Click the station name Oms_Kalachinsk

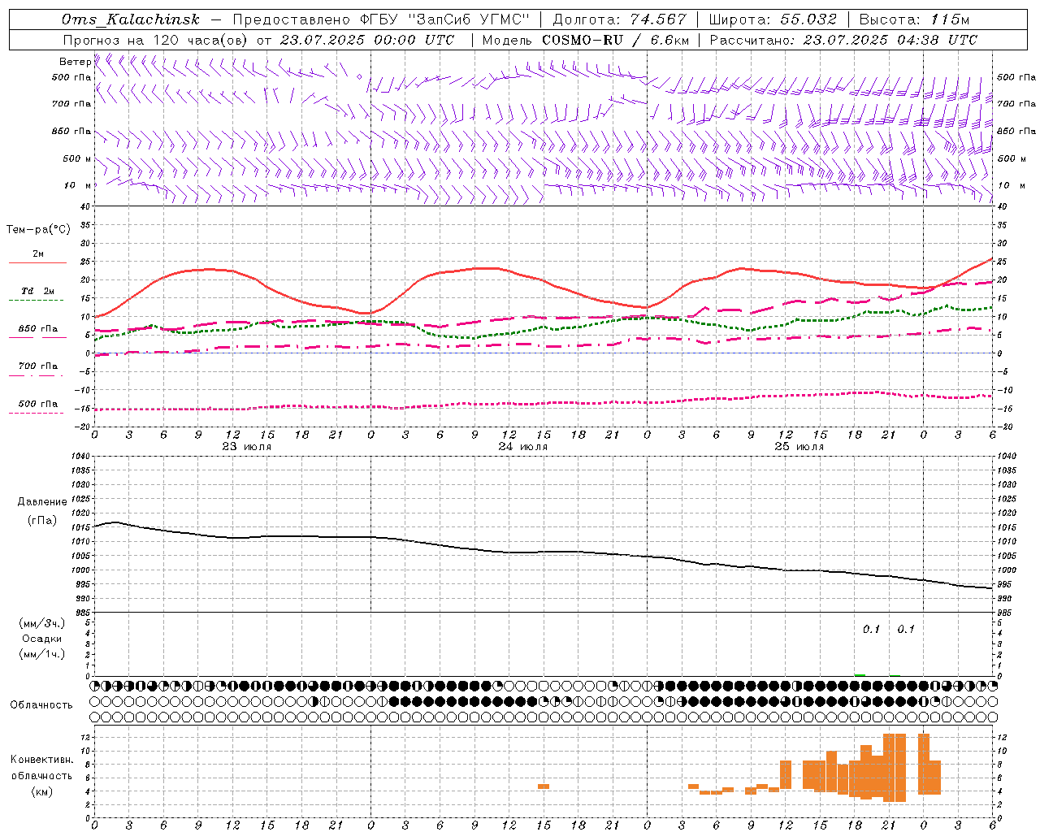pyautogui.click(x=130, y=19)
